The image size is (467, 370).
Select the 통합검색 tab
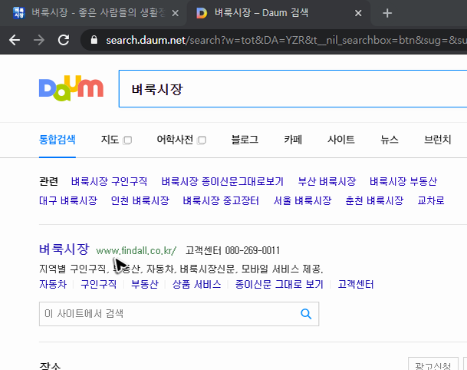click(x=58, y=140)
